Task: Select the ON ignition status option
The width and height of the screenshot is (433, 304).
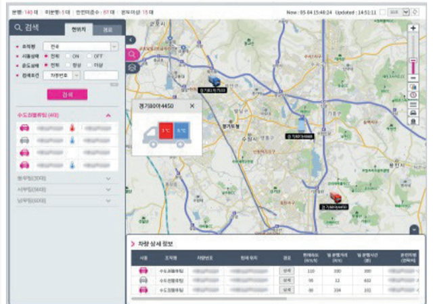Action: point(69,55)
